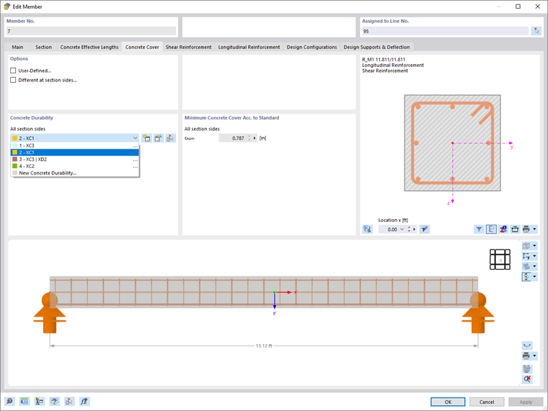Image resolution: width=548 pixels, height=411 pixels.
Task: Open cnom value arrow menu
Action: pyautogui.click(x=255, y=138)
